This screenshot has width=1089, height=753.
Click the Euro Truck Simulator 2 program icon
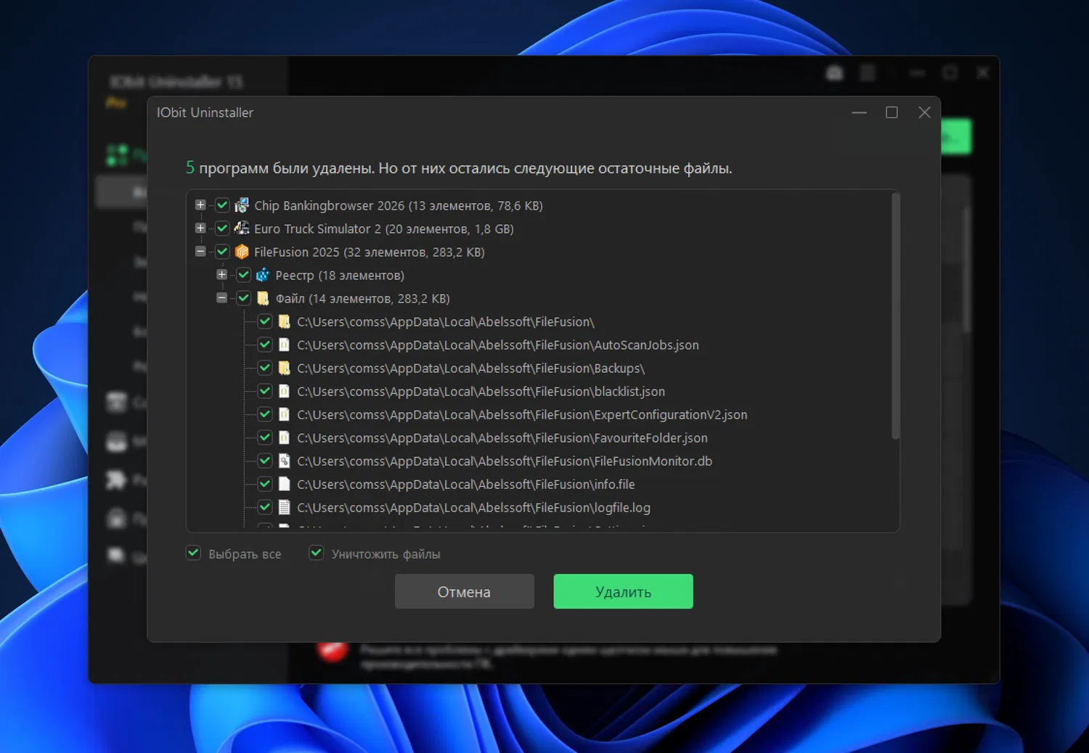242,229
